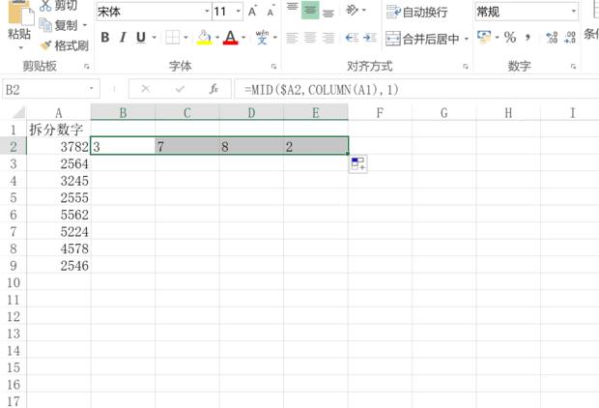Apply bold formatting with the B icon
This screenshot has width=599, height=408.
[x=105, y=38]
